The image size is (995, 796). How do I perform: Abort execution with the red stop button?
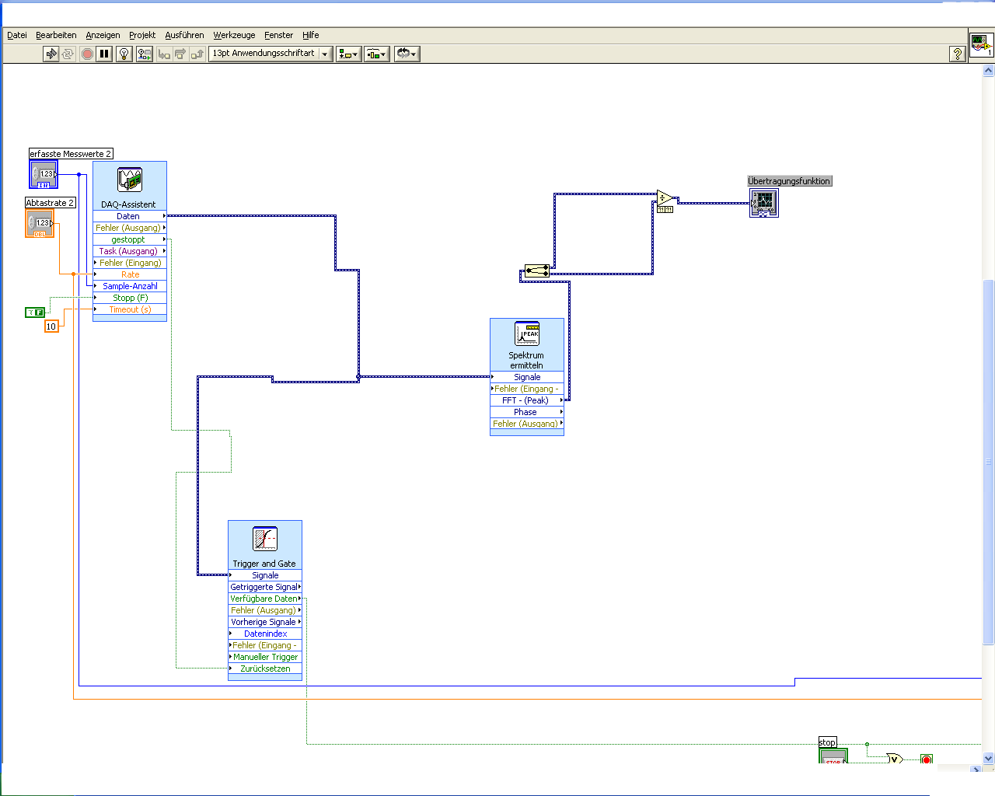pos(87,54)
